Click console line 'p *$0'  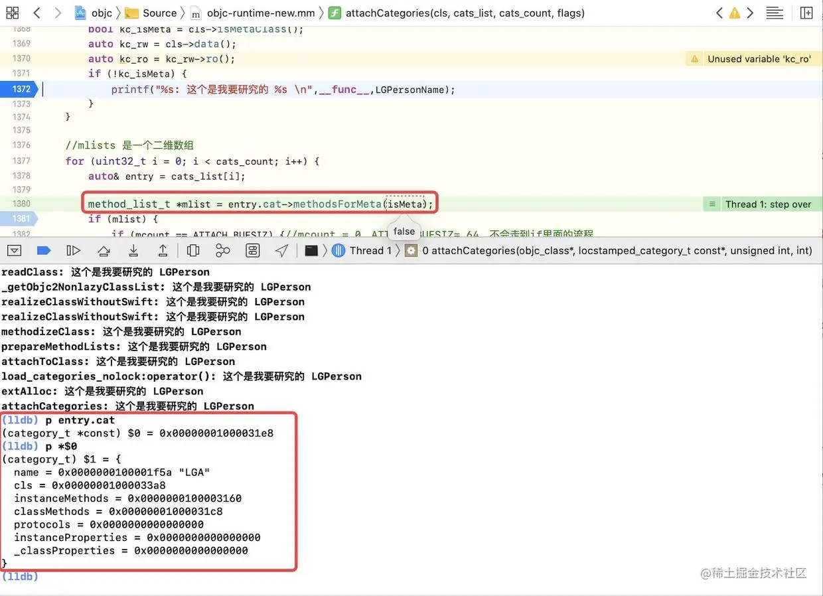click(39, 446)
